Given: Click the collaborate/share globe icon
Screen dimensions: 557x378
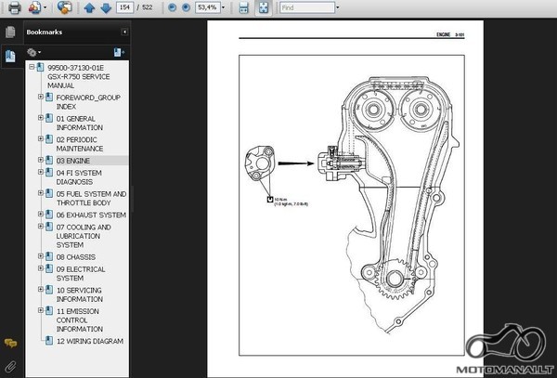Looking at the screenshot, I should point(64,7).
